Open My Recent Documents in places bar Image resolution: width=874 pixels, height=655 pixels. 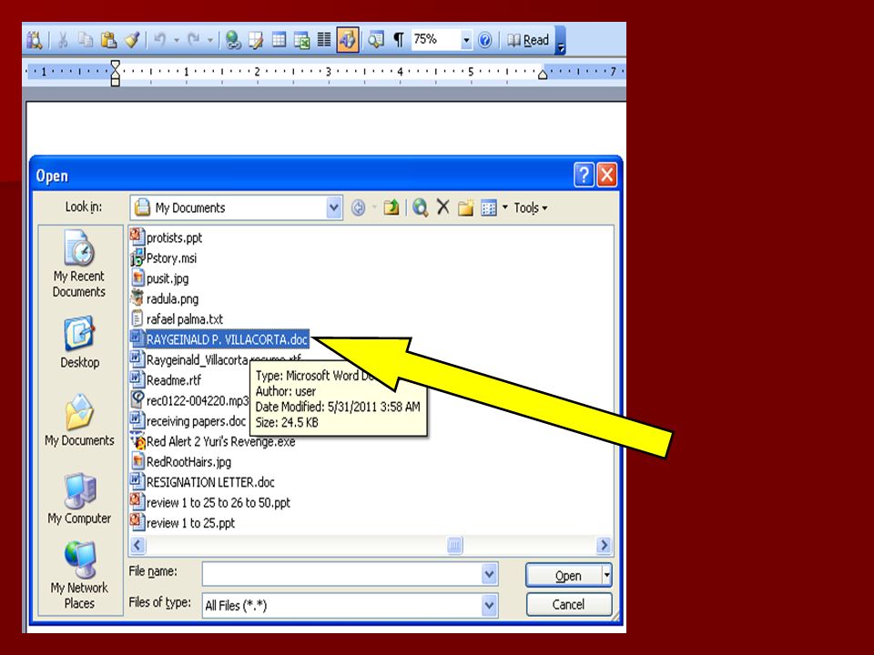coord(79,264)
